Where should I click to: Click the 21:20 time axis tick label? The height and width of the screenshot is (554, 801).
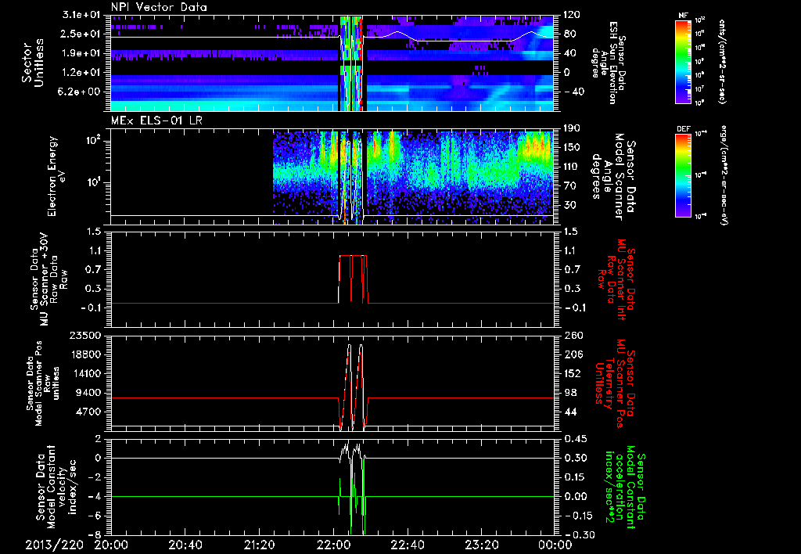(x=259, y=544)
